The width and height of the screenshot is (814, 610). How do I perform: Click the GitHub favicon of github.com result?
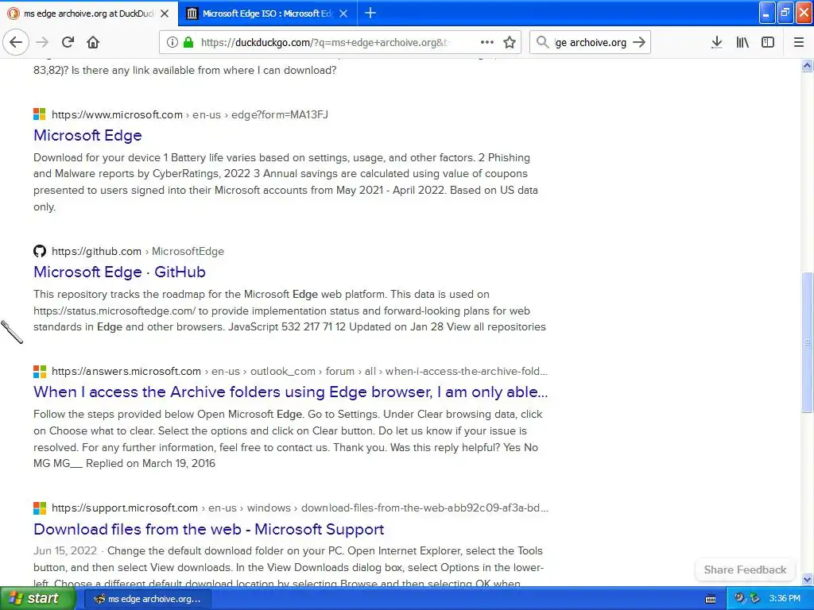tap(40, 251)
